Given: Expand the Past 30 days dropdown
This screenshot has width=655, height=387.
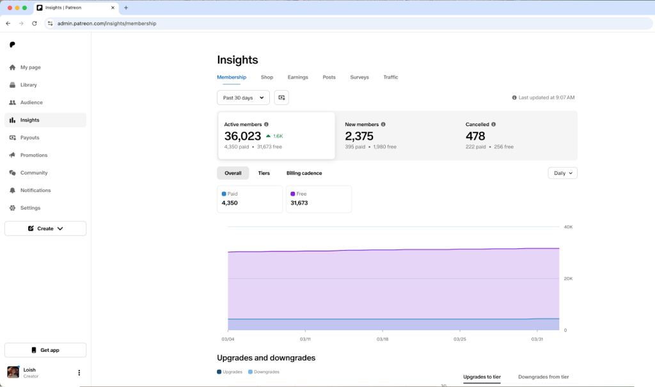Looking at the screenshot, I should [243, 98].
